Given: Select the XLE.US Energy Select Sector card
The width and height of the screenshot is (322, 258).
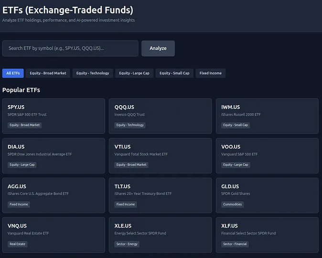Looking at the screenshot, I should tap(160, 235).
